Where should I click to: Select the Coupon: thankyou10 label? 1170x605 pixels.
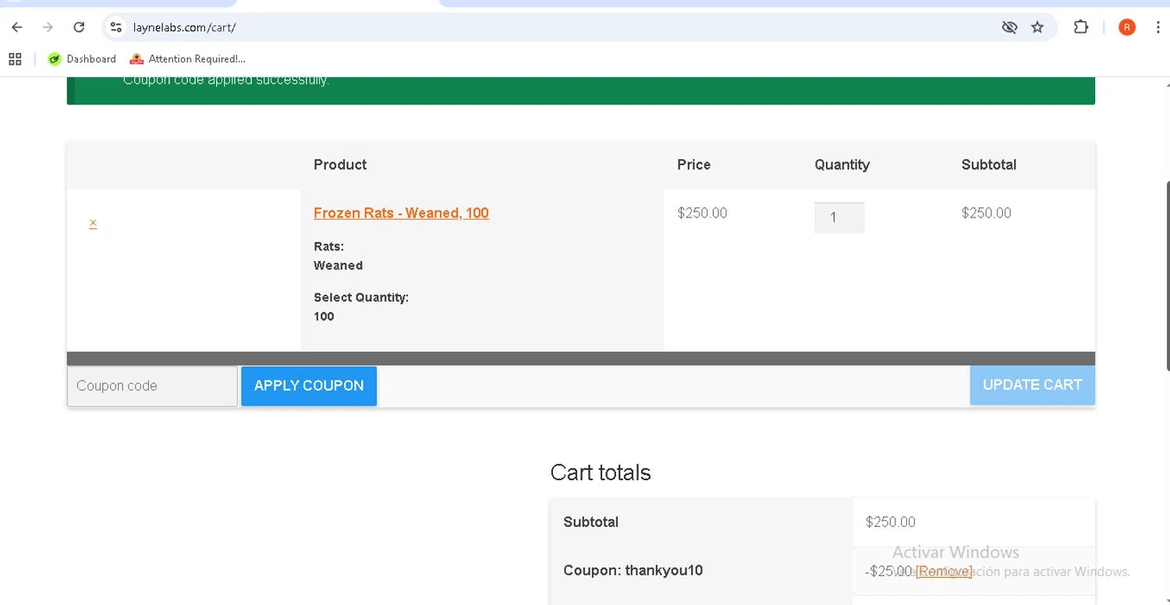click(x=633, y=570)
